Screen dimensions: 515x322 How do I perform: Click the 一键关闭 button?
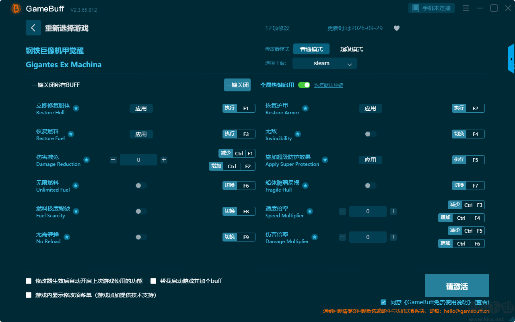[x=237, y=85]
